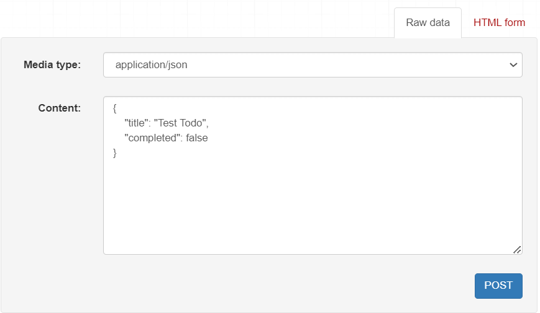Select the application/json text in Media type

151,65
